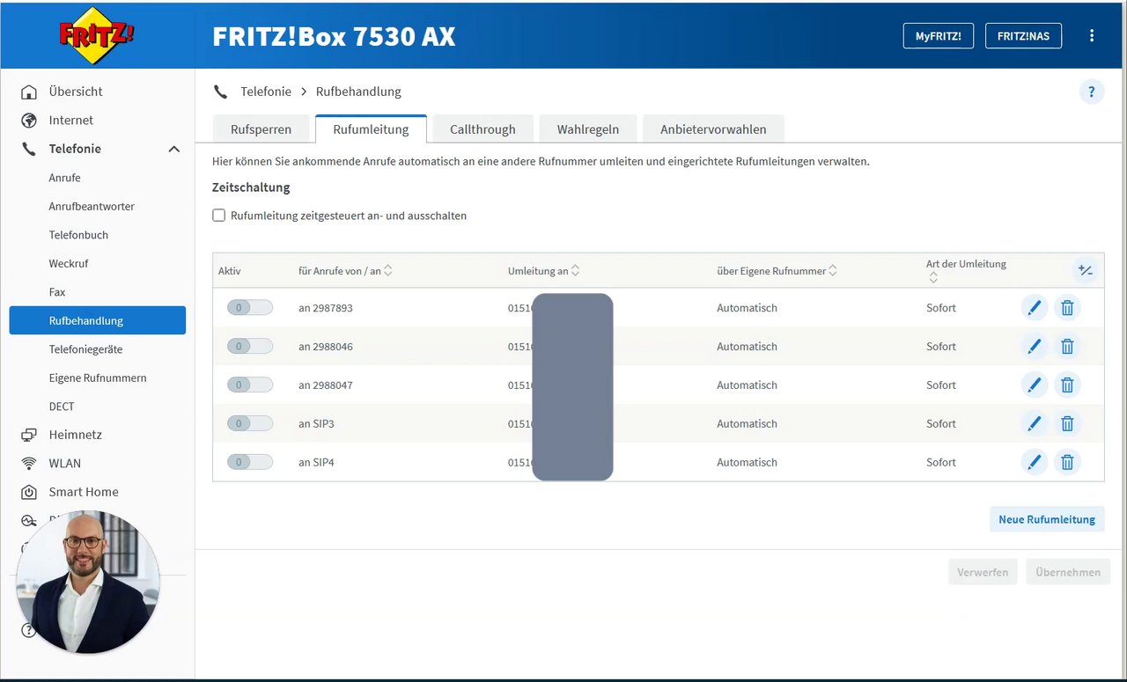The image size is (1127, 682).
Task: Click the Übernehmen button
Action: [1068, 572]
